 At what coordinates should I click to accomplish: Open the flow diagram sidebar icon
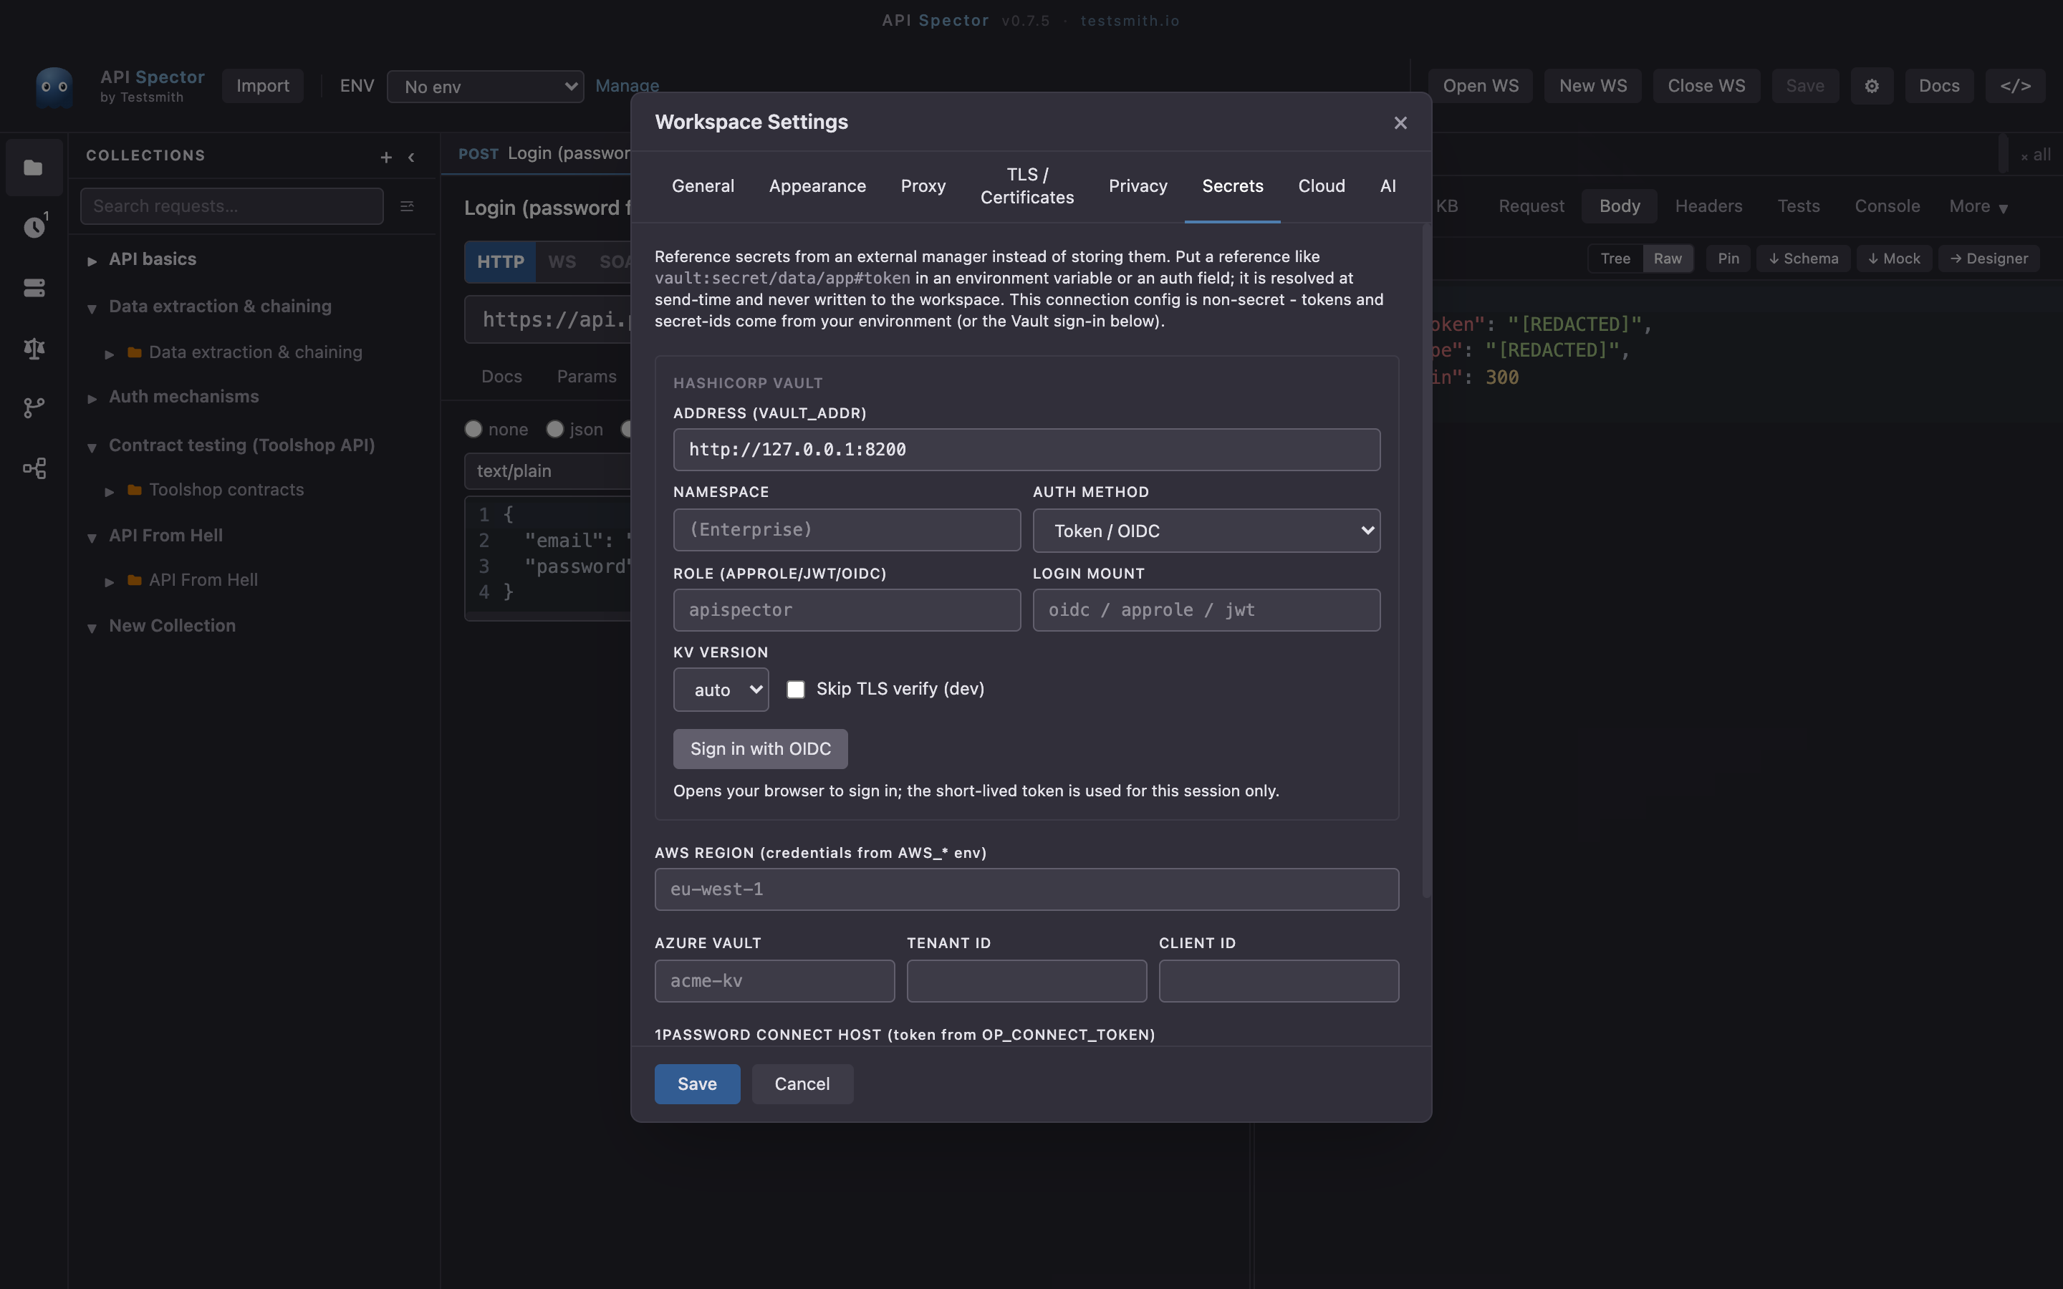coord(34,468)
